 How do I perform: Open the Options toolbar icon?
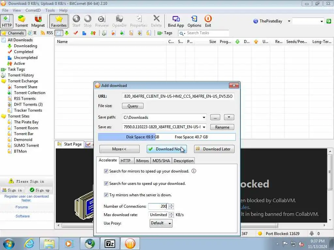pos(194,21)
